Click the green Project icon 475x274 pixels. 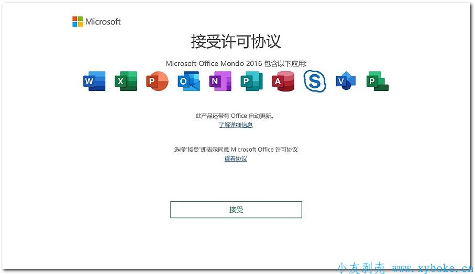[377, 82]
